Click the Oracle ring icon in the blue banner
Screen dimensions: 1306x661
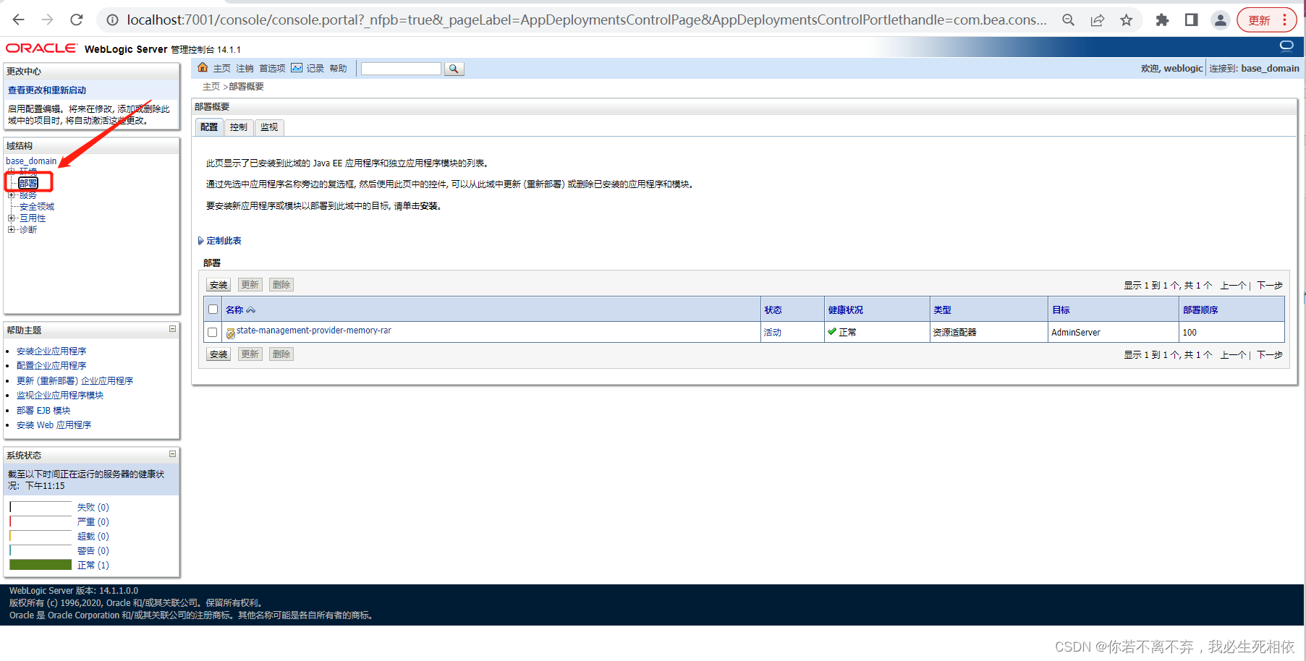[1286, 47]
